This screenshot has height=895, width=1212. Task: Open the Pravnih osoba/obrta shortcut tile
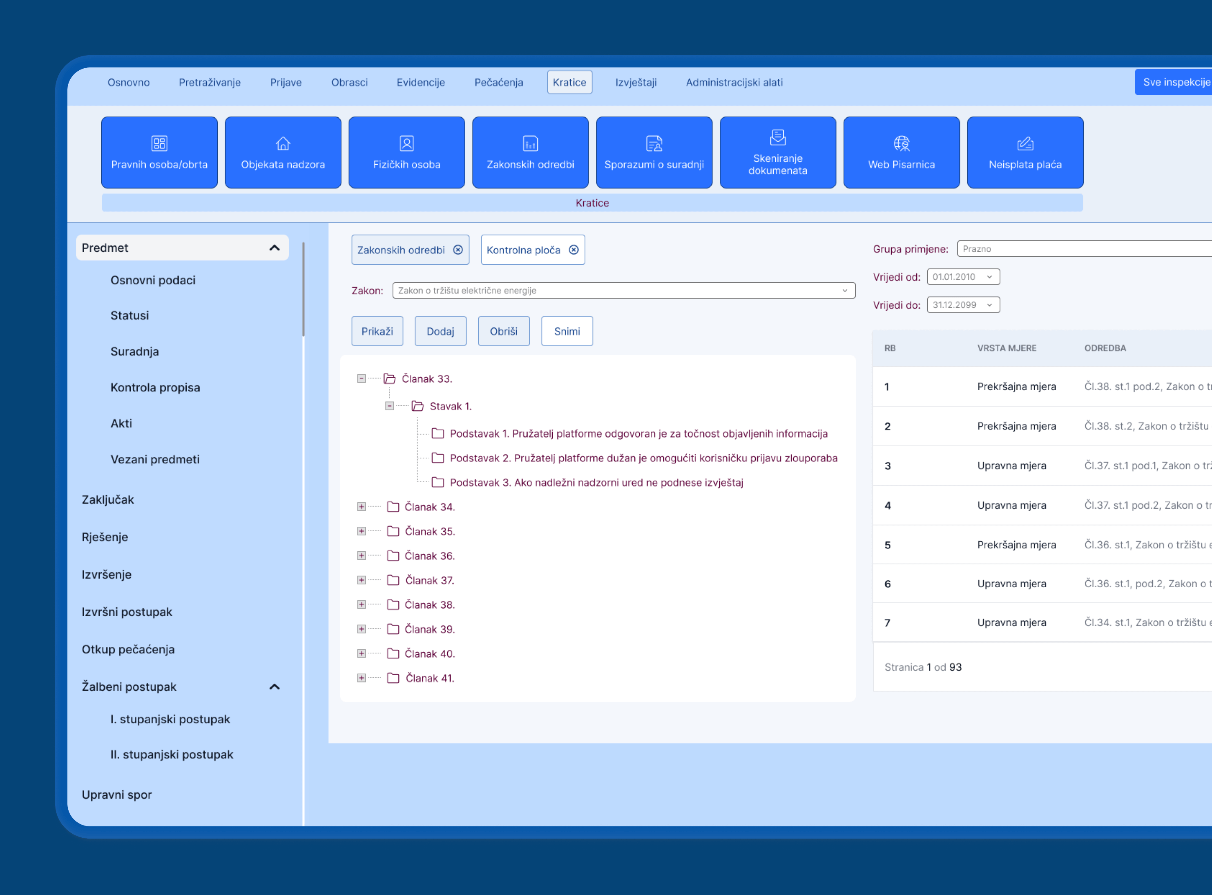pos(159,152)
